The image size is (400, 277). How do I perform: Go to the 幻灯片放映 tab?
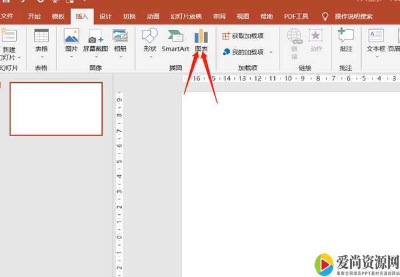pyautogui.click(x=186, y=17)
